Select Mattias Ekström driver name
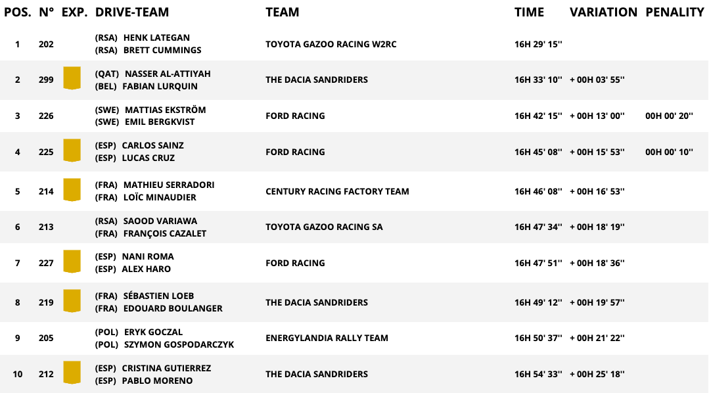 click(x=162, y=110)
